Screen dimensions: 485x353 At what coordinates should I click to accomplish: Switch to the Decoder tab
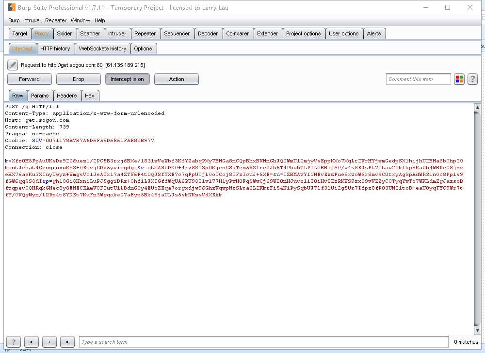click(x=208, y=33)
